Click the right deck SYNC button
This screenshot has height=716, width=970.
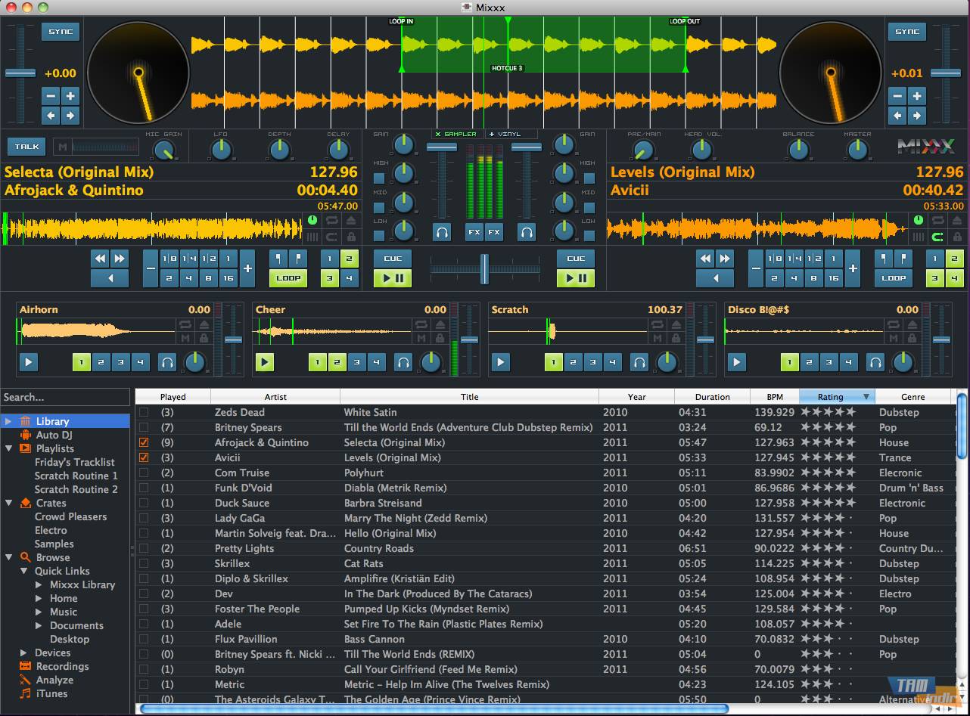click(x=906, y=32)
